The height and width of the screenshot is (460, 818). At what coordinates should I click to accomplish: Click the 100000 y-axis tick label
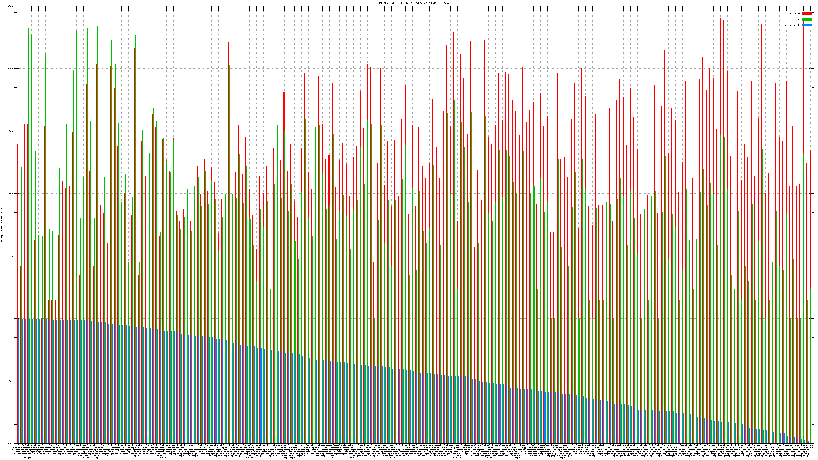(9, 6)
